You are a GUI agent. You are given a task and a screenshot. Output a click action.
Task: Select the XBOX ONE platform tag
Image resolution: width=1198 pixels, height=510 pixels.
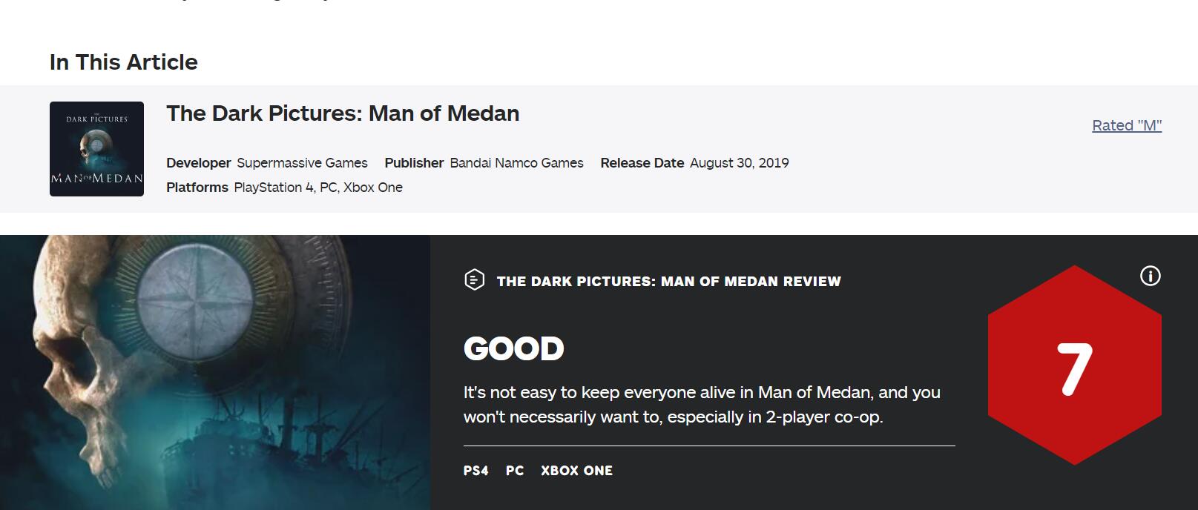click(576, 471)
